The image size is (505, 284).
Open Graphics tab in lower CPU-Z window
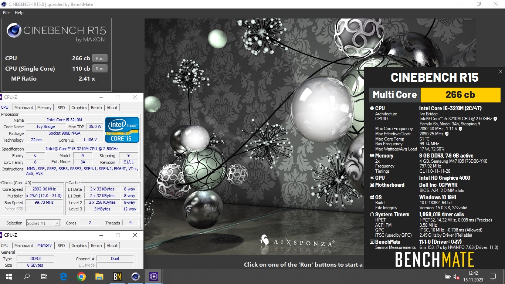click(79, 246)
